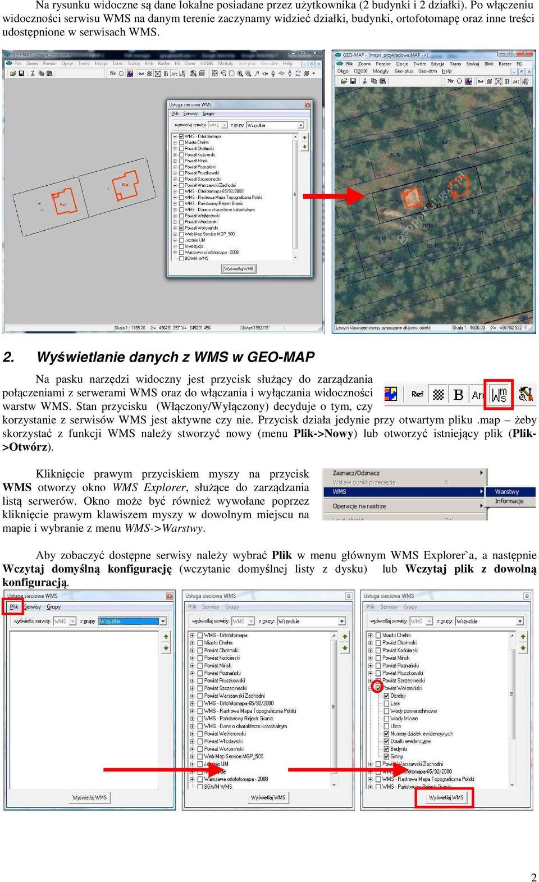Click the open-folder icon in the orthophoto GEO-MAP window

(343, 81)
